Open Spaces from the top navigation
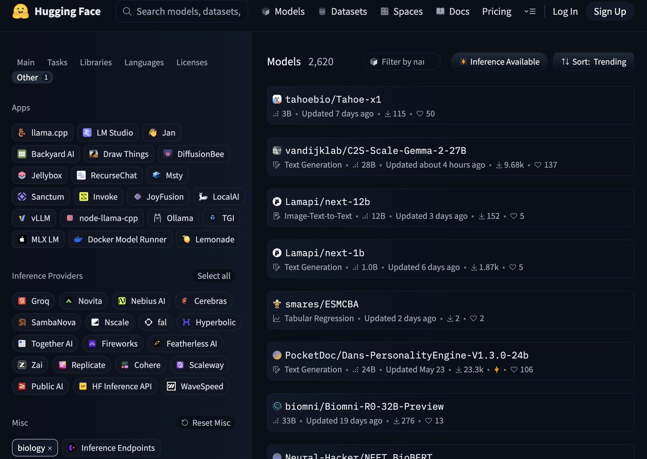647x459 pixels. click(x=402, y=11)
